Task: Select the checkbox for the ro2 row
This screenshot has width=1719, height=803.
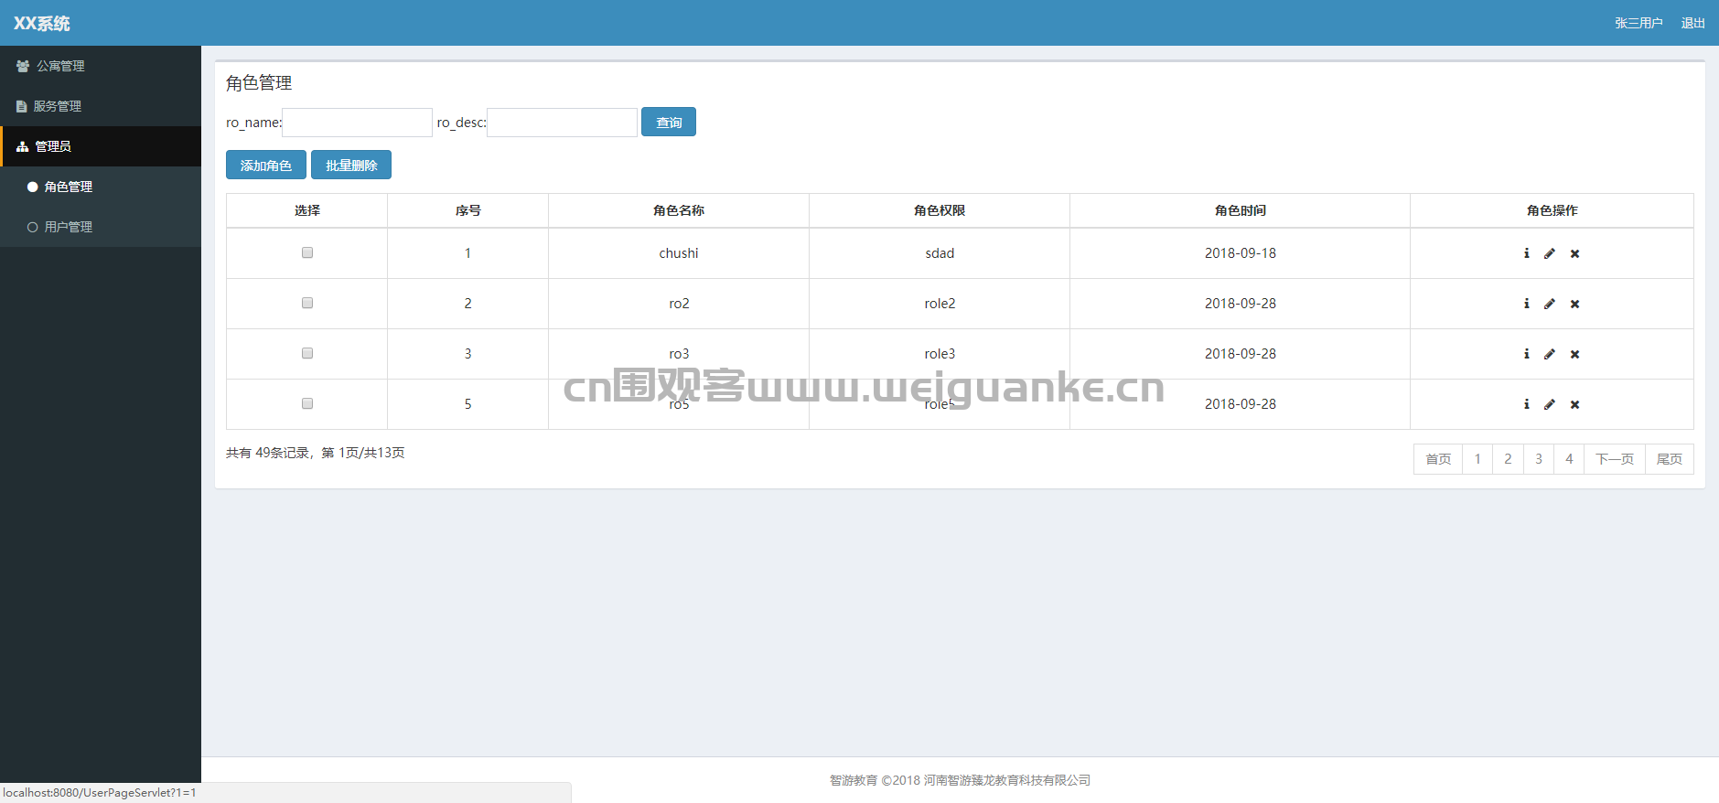Action: click(x=307, y=303)
